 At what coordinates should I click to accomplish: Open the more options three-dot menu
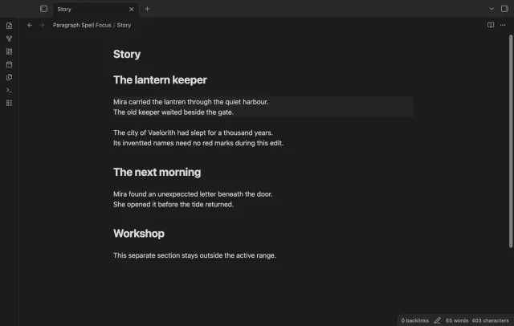(x=503, y=25)
